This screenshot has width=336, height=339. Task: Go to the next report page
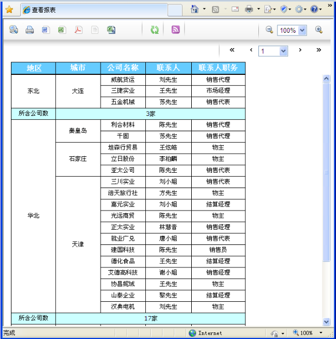pyautogui.click(x=300, y=50)
